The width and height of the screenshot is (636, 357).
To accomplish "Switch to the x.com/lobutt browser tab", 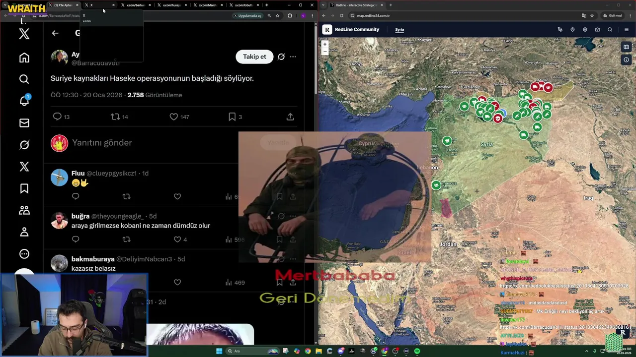I will (243, 5).
